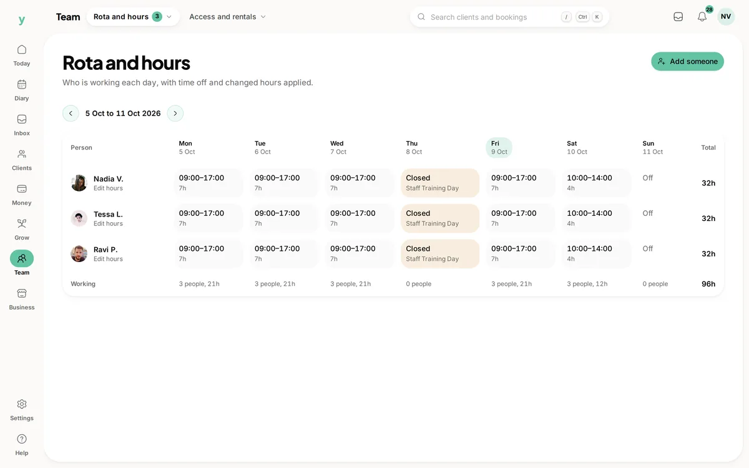The image size is (749, 468).
Task: Click the inbox tray icon in top bar
Action: coord(678,17)
